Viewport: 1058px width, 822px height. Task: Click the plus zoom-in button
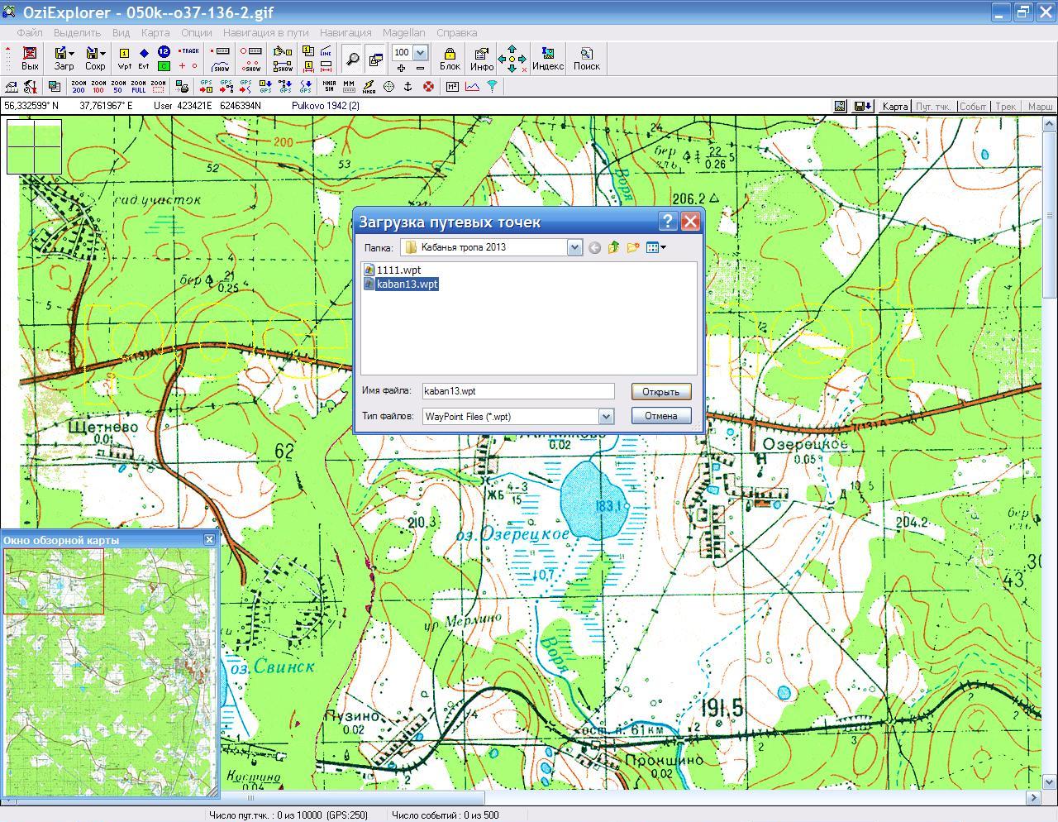point(402,67)
